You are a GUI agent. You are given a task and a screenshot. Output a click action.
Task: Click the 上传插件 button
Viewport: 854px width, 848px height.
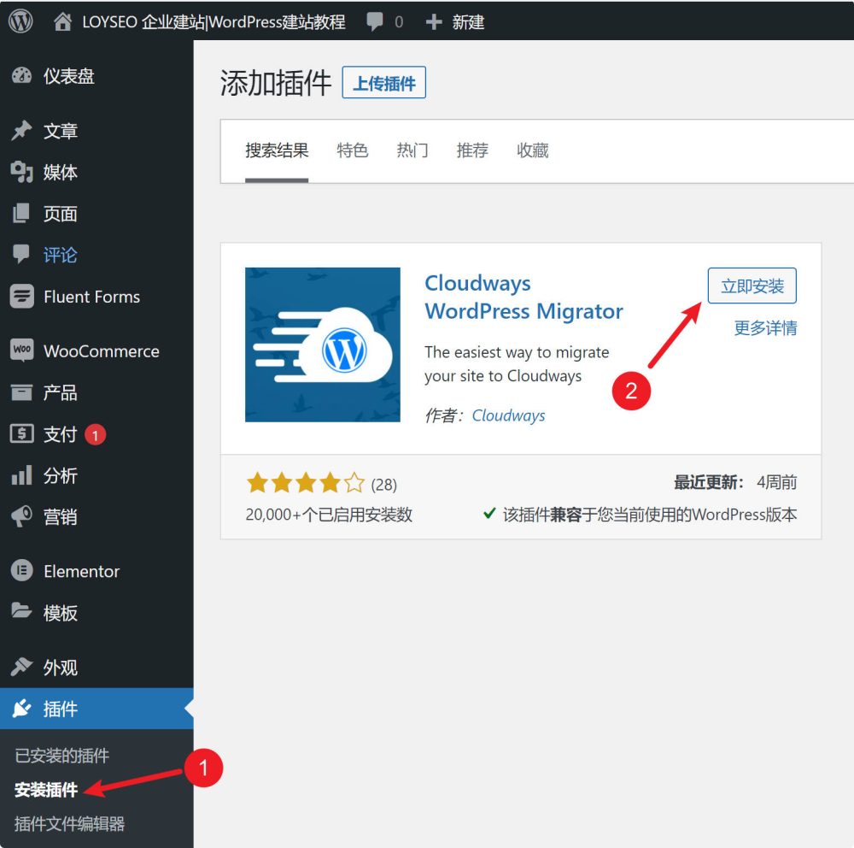[384, 83]
